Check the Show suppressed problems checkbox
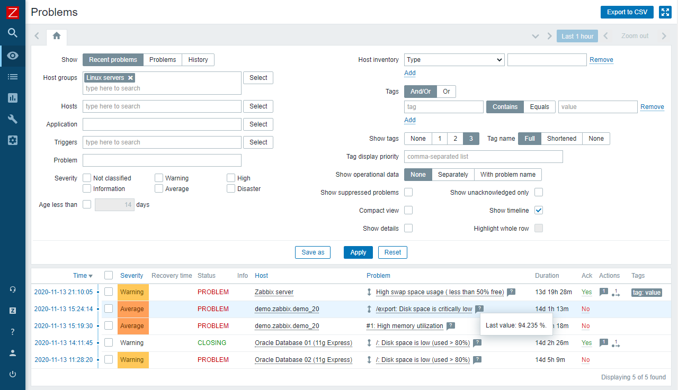The height and width of the screenshot is (390, 678). 408,192
